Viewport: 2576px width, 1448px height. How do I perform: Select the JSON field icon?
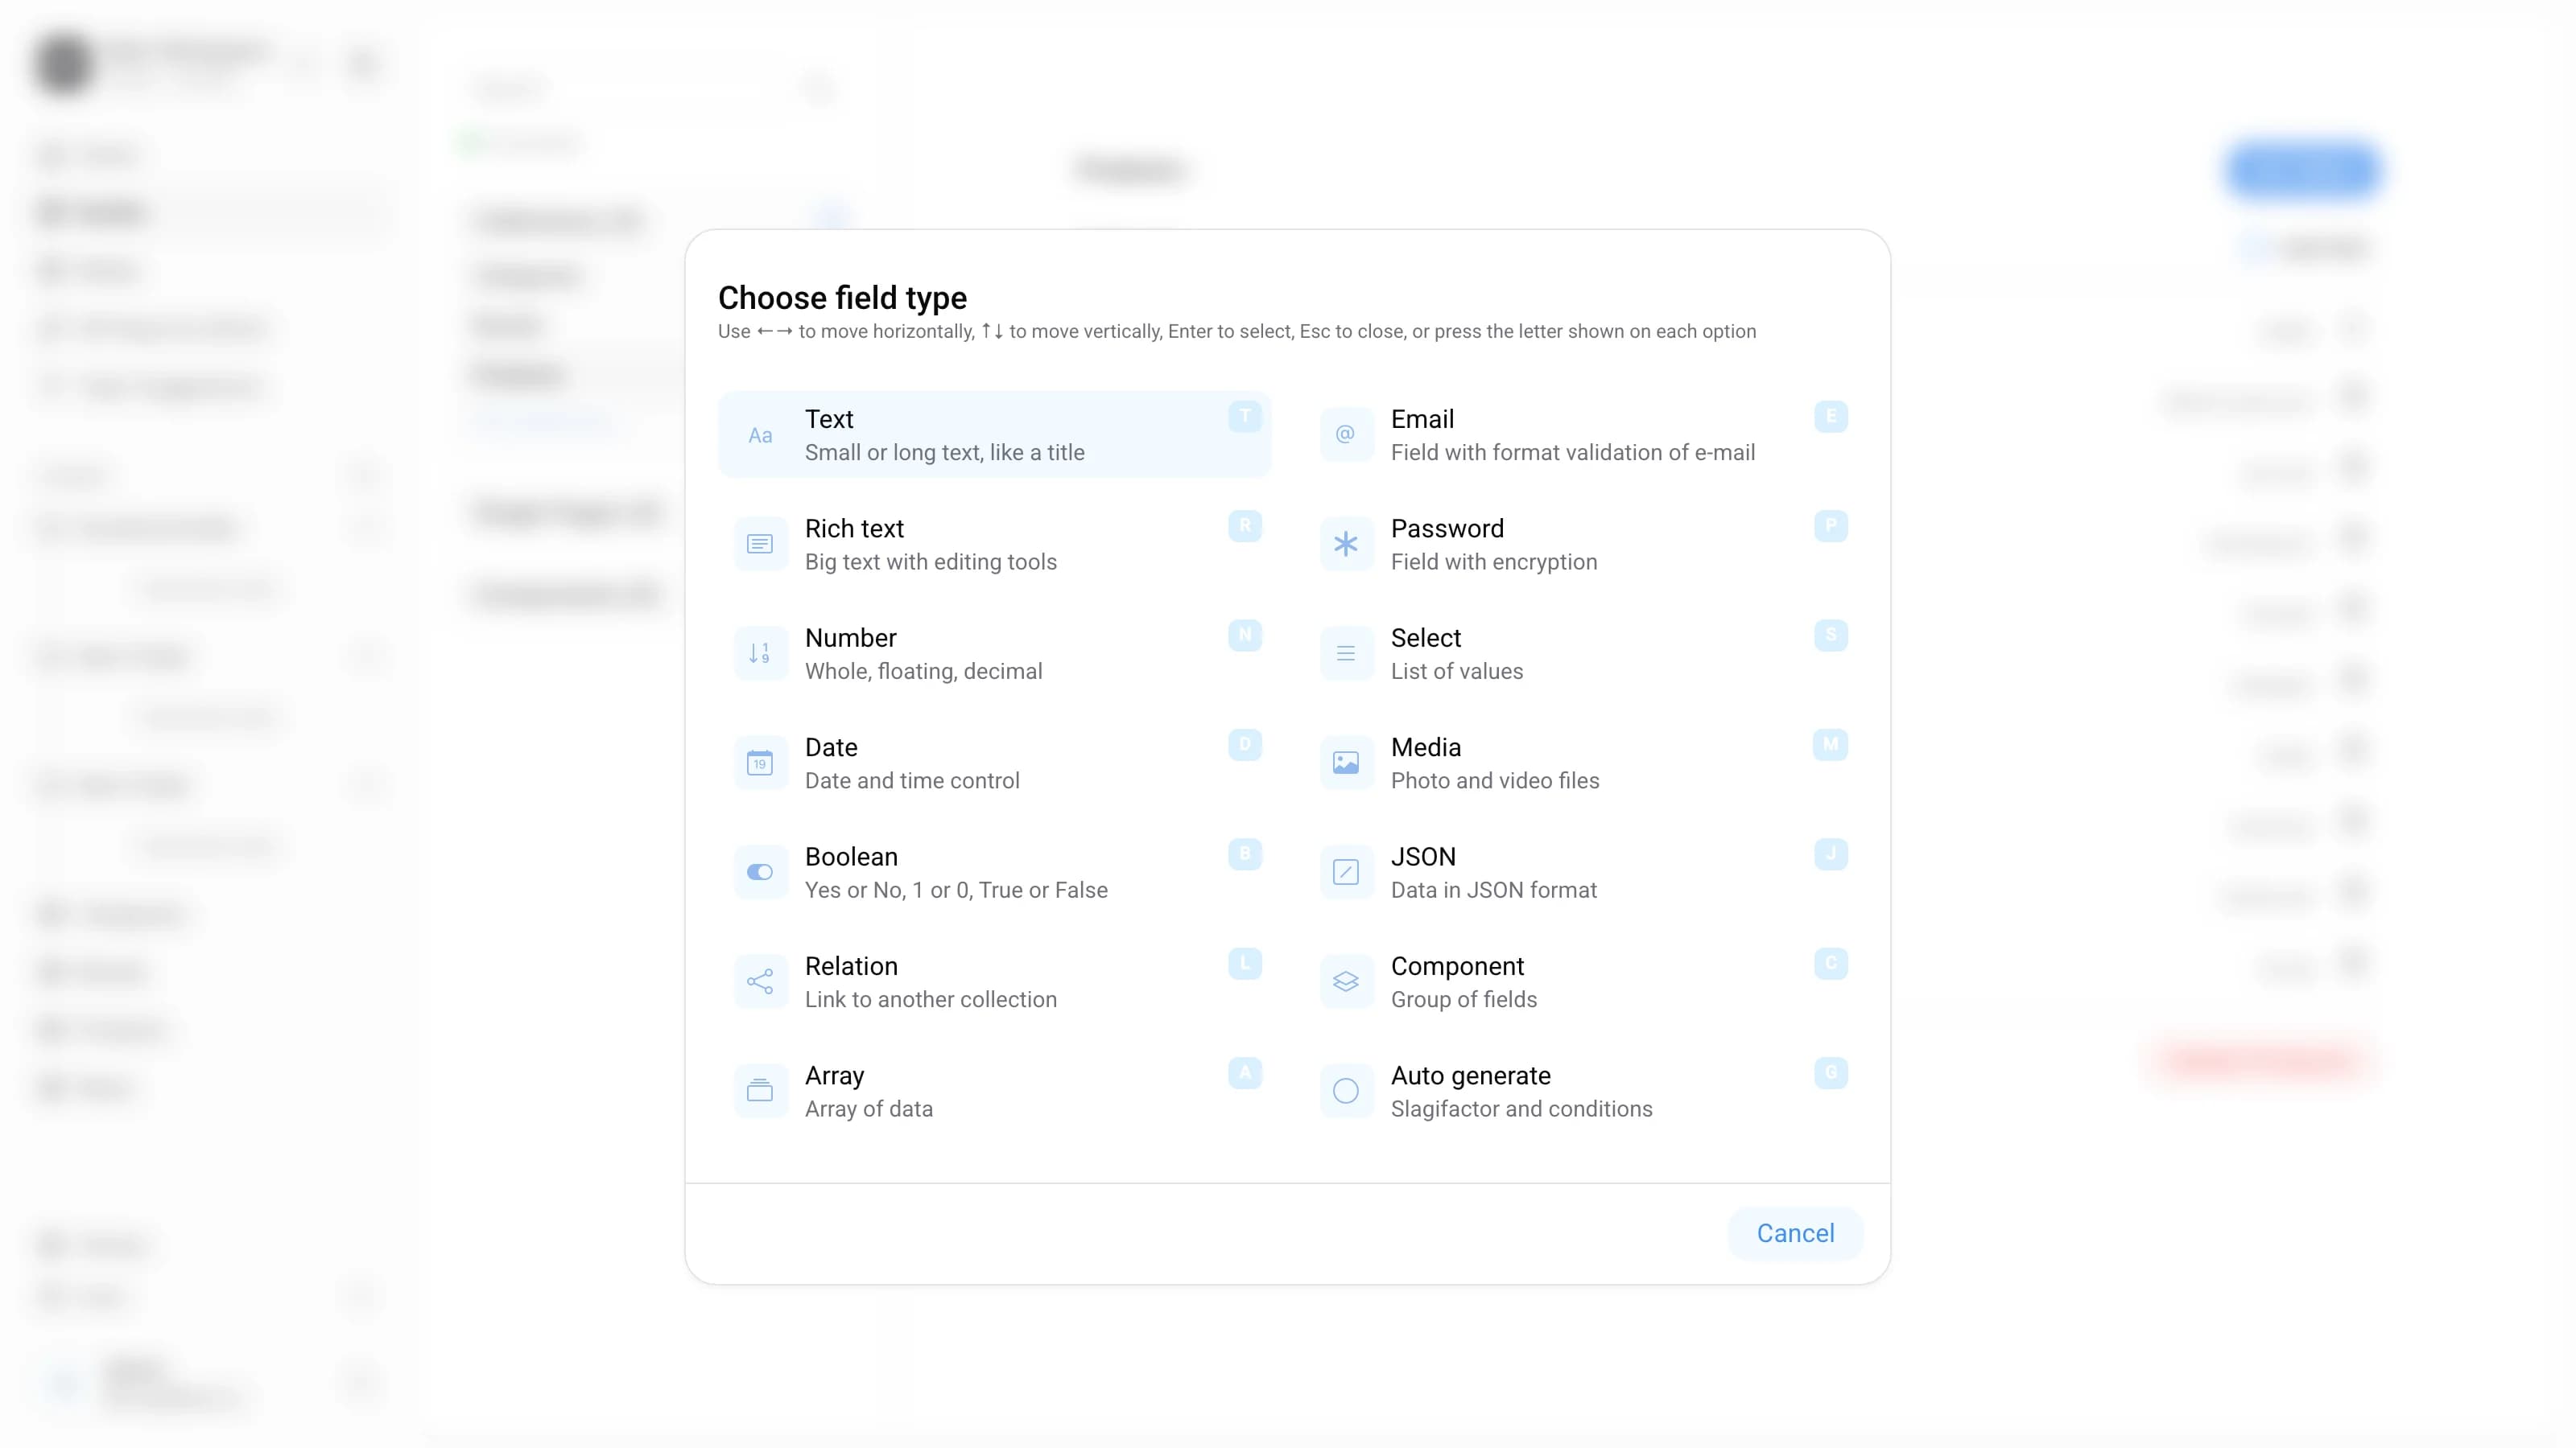tap(1346, 872)
